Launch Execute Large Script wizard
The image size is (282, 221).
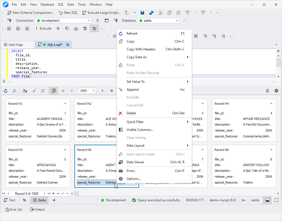coord(101,13)
